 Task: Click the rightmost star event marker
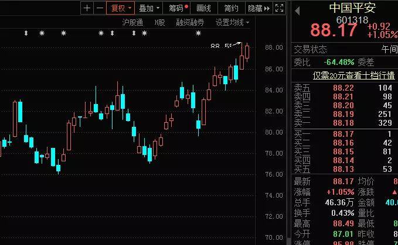[198, 33]
